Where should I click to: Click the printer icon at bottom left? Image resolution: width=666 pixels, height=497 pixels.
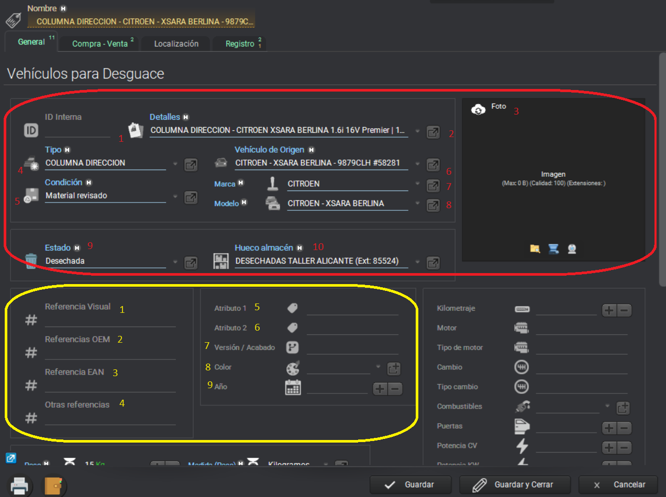click(x=19, y=486)
